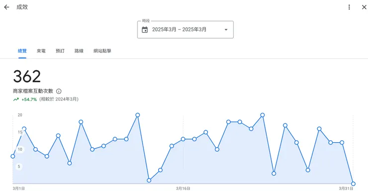Click the +54.7% change percentage
The width and height of the screenshot is (368, 195).
tap(29, 99)
